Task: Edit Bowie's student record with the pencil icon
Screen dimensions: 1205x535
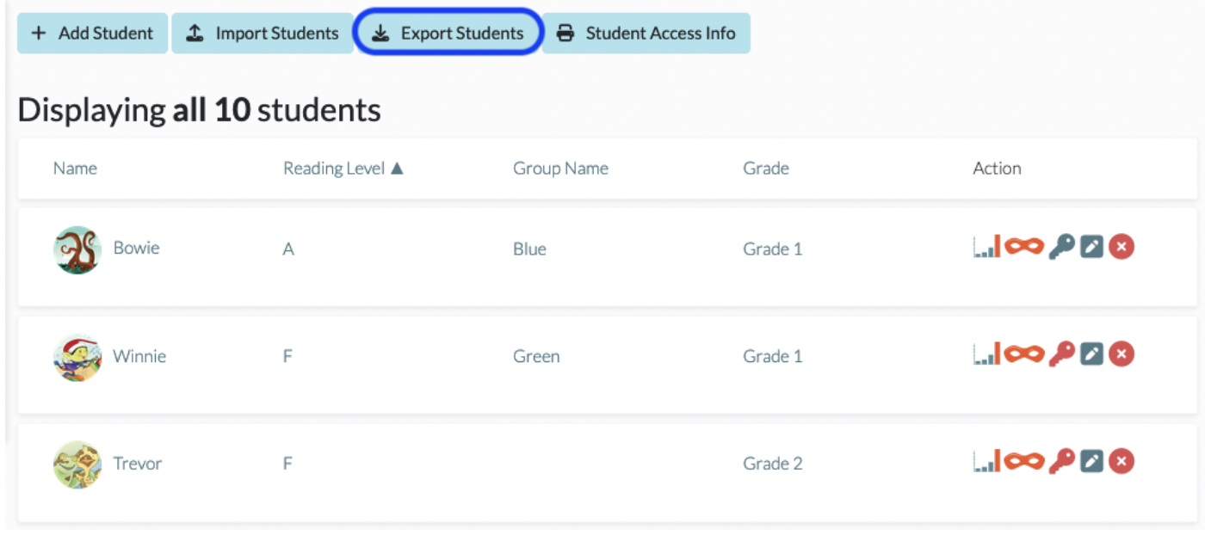Action: (x=1091, y=247)
